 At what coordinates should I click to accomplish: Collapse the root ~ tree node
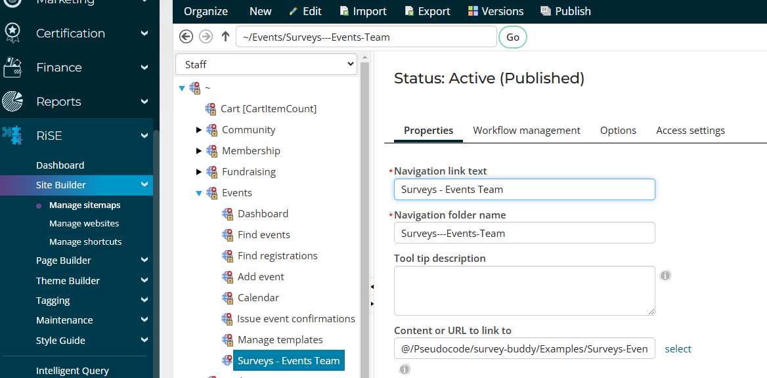pyautogui.click(x=182, y=89)
